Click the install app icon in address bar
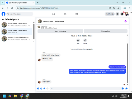 pos(110,8)
